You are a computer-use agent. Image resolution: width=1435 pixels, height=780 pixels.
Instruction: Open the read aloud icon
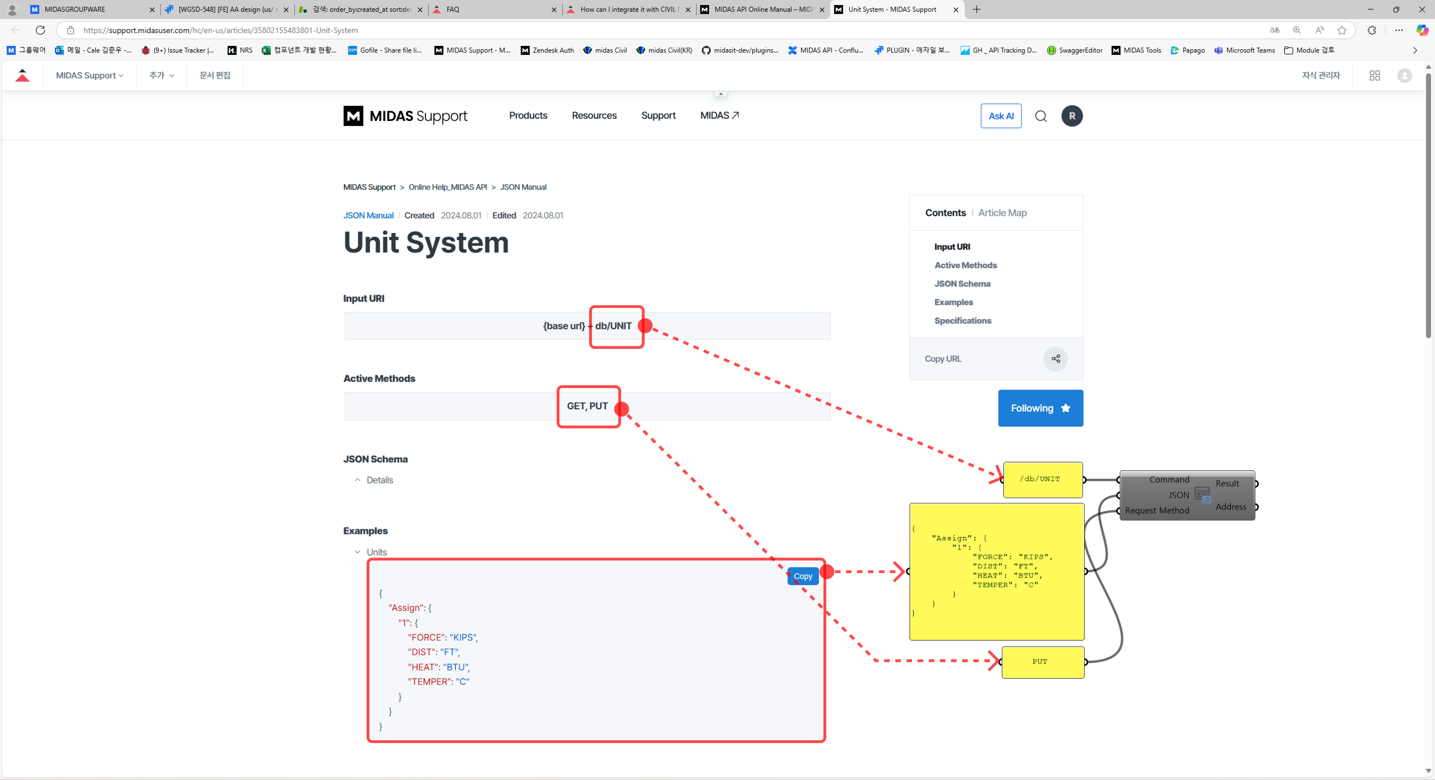pos(1319,30)
